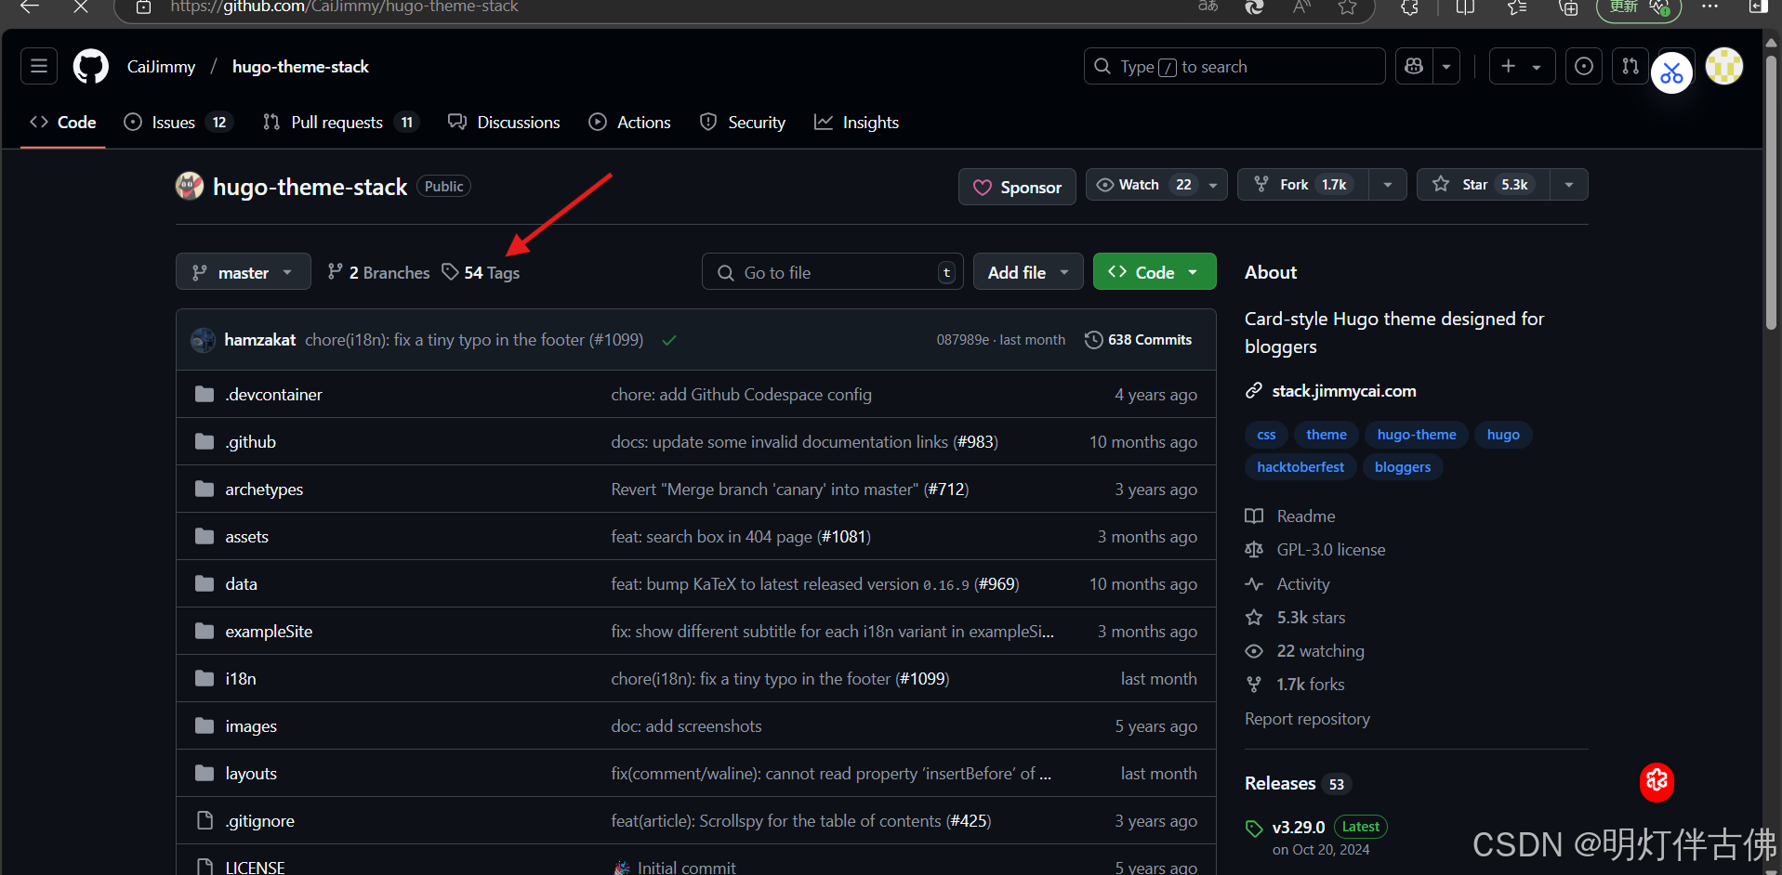
Task: Switch to the Discussions tab
Action: tap(504, 123)
